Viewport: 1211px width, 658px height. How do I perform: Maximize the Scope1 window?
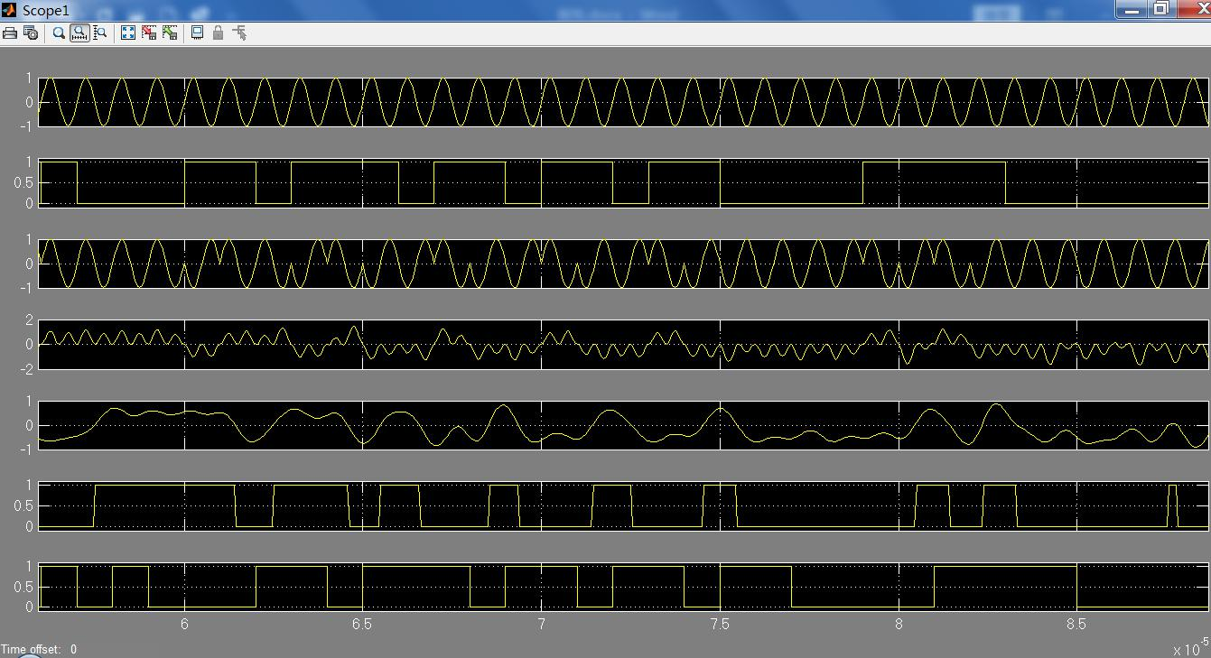1161,9
